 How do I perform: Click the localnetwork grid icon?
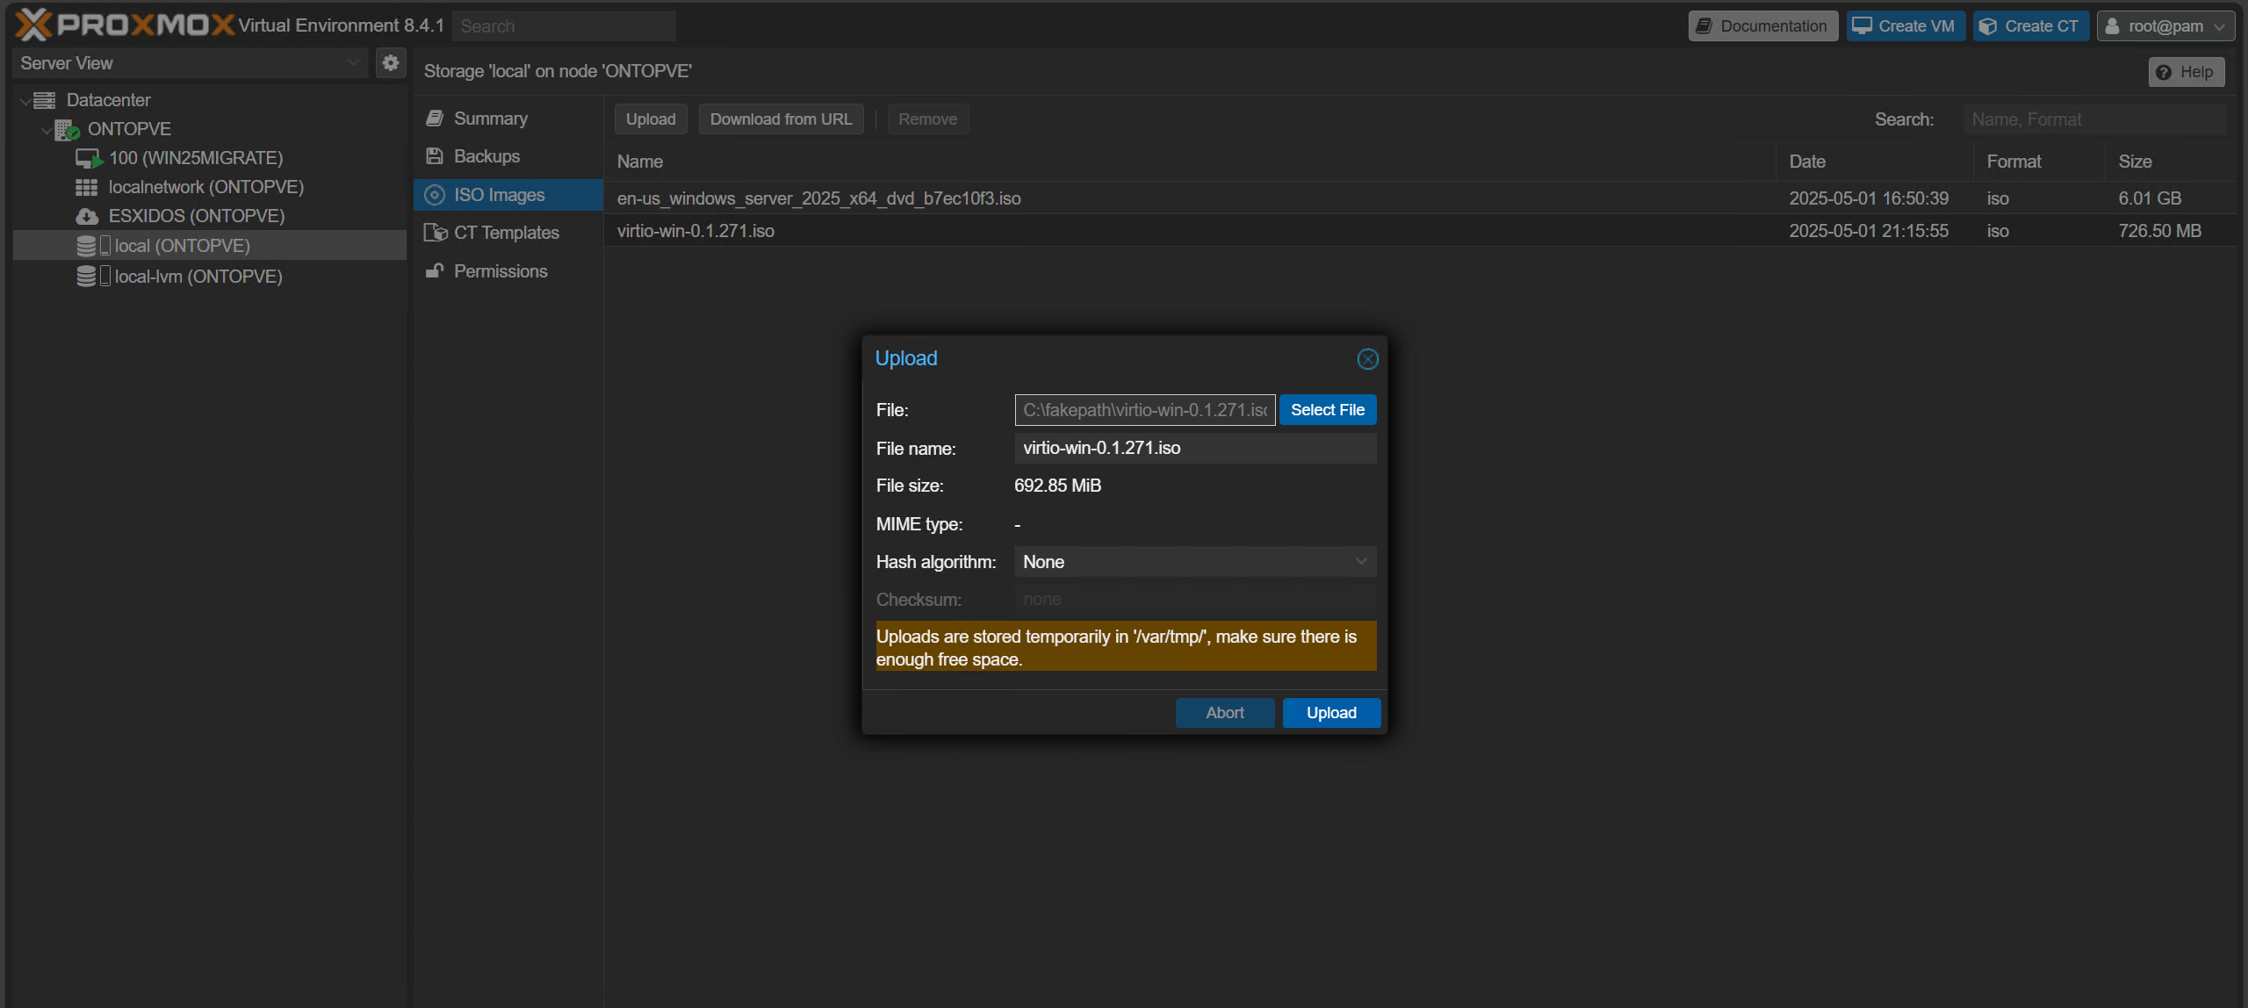[x=86, y=187]
